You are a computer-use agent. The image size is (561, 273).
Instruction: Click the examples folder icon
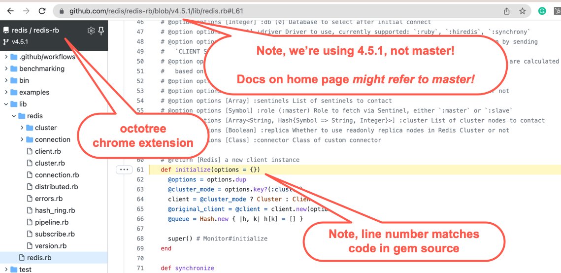14,92
